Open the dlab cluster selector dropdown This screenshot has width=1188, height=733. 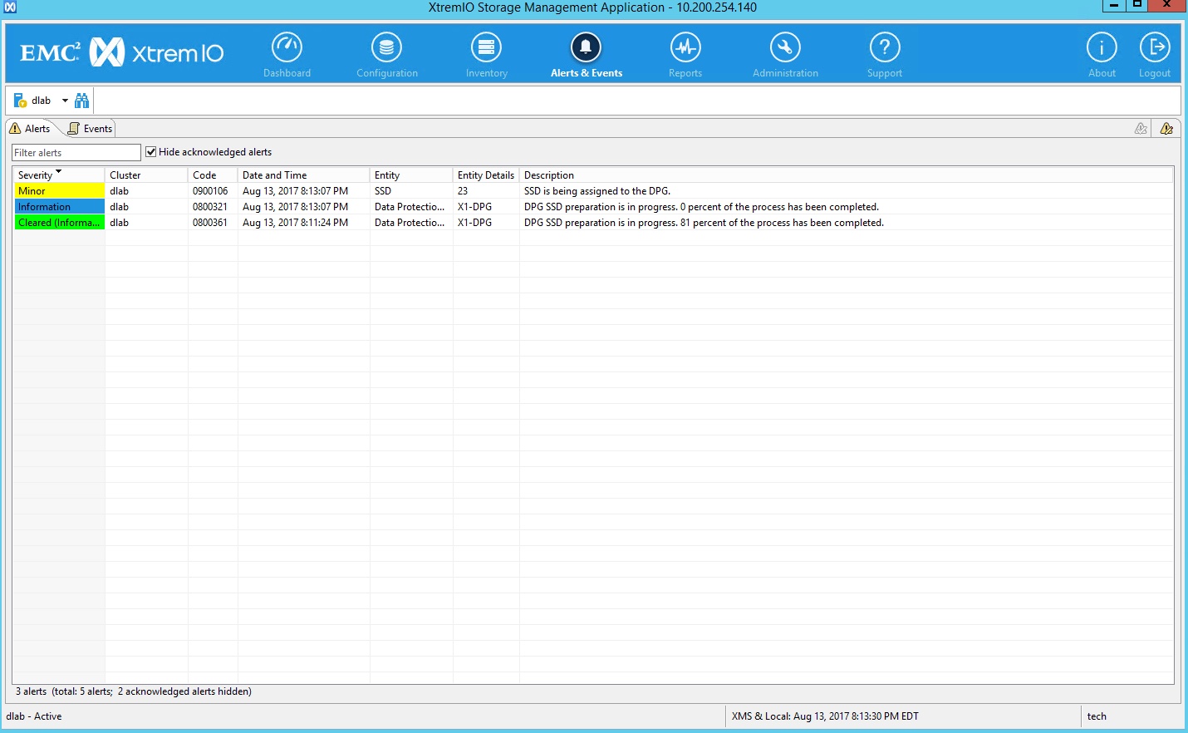64,100
